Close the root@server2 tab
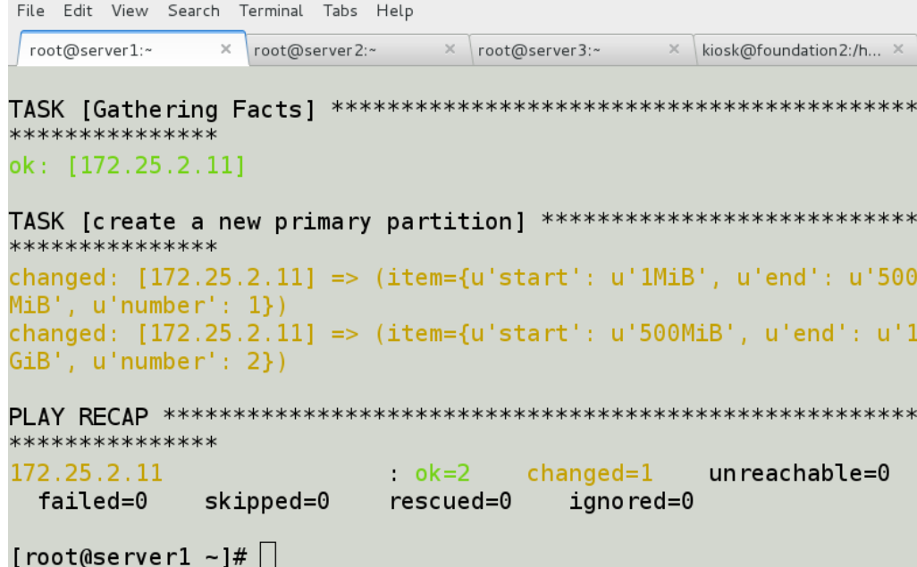Viewport: 917px width, 567px height. [450, 49]
